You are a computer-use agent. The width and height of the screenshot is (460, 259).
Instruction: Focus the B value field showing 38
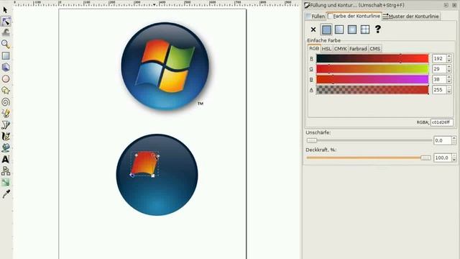click(439, 79)
